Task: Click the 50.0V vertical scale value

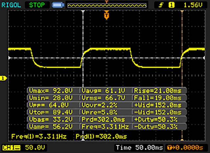Action: coord(35,147)
